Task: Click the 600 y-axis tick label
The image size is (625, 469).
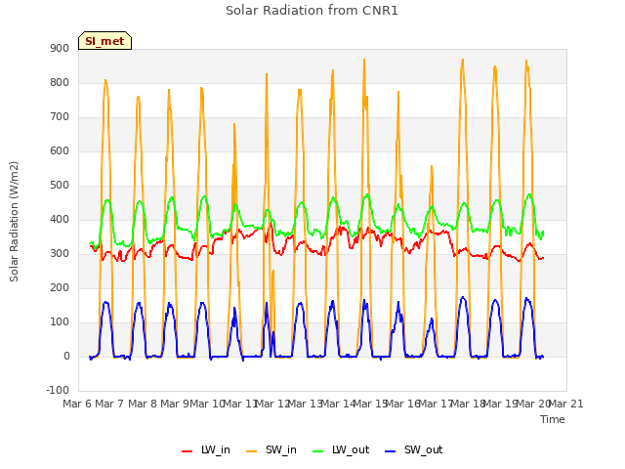Action: click(x=60, y=150)
